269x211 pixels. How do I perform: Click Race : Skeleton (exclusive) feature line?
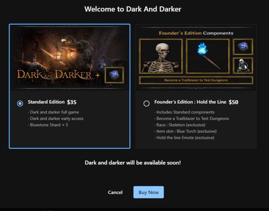pyautogui.click(x=180, y=125)
